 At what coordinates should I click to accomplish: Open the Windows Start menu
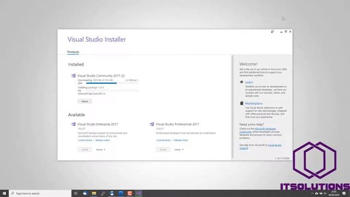point(4,193)
